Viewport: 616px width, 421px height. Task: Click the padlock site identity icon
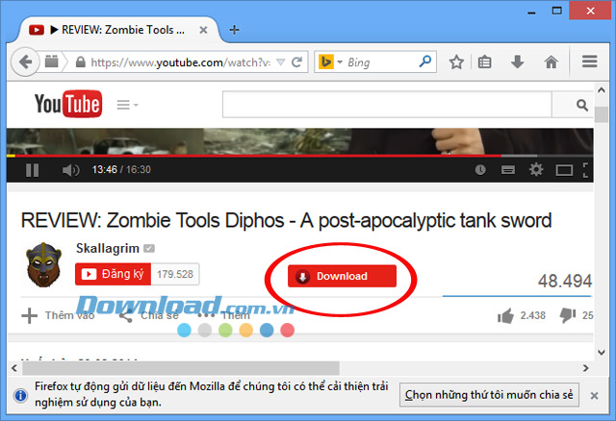pyautogui.click(x=81, y=62)
